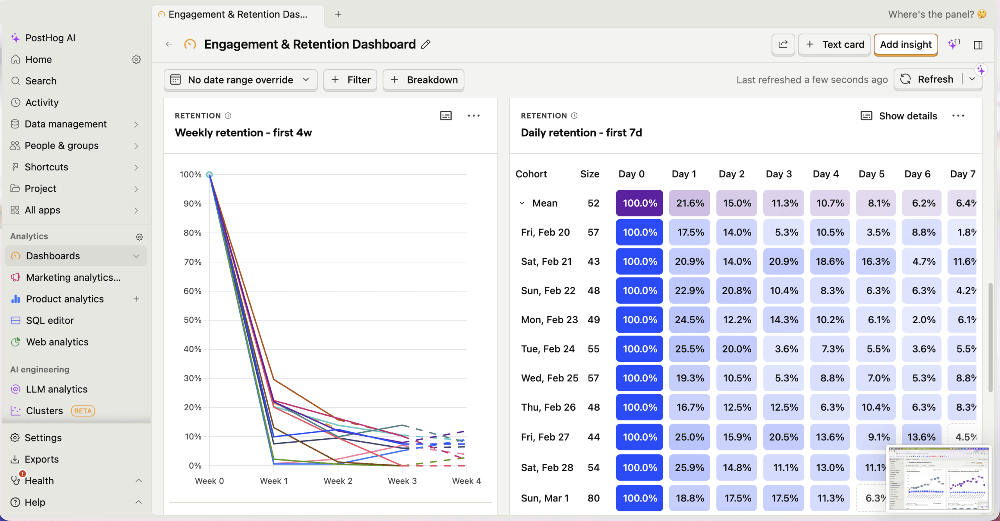The image size is (1000, 521).
Task: Click the Add Filter button
Action: point(350,80)
